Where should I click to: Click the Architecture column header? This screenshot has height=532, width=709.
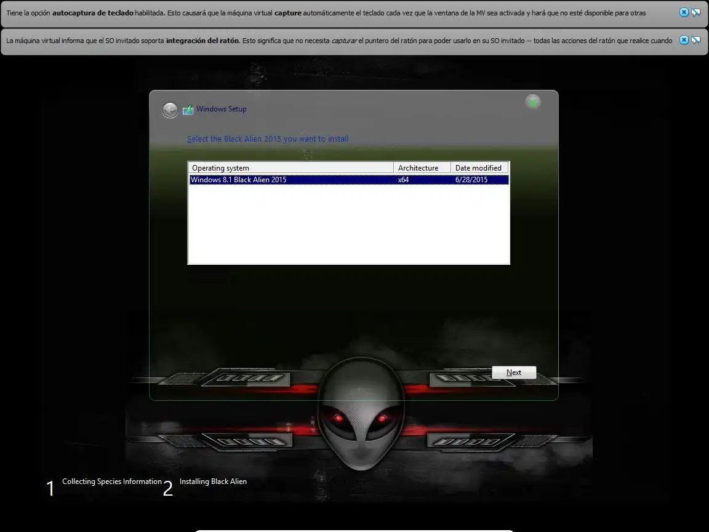click(x=422, y=168)
